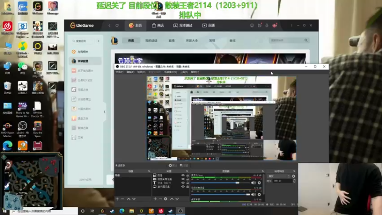Click WeGame sidebar app search field
This screenshot has width=382, height=215.
click(83, 41)
